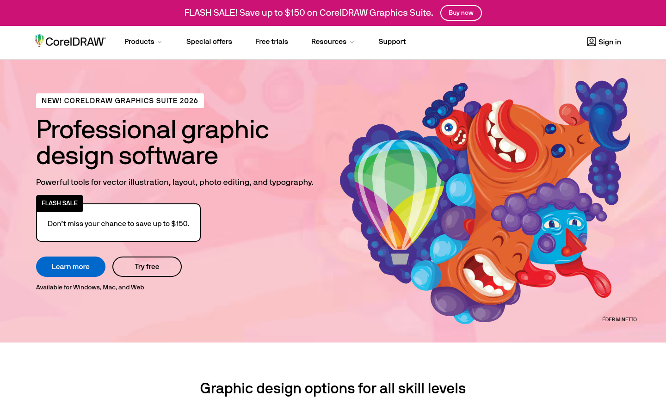Click 'Graphic design options for all skill levels' heading
This screenshot has height=416, width=666.
(x=333, y=388)
